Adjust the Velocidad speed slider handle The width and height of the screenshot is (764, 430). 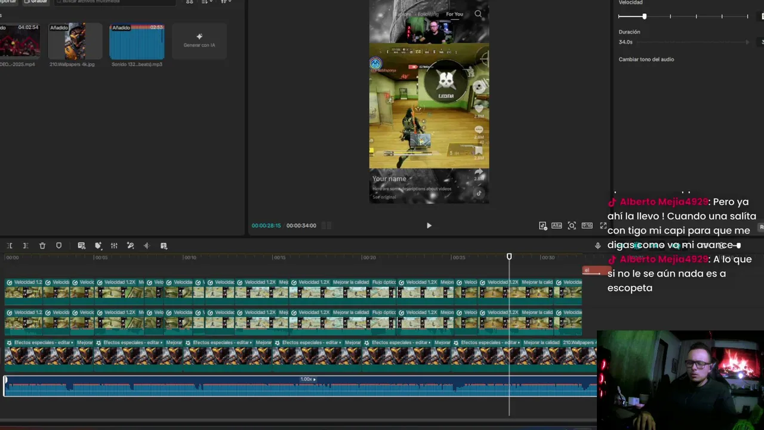pos(644,16)
